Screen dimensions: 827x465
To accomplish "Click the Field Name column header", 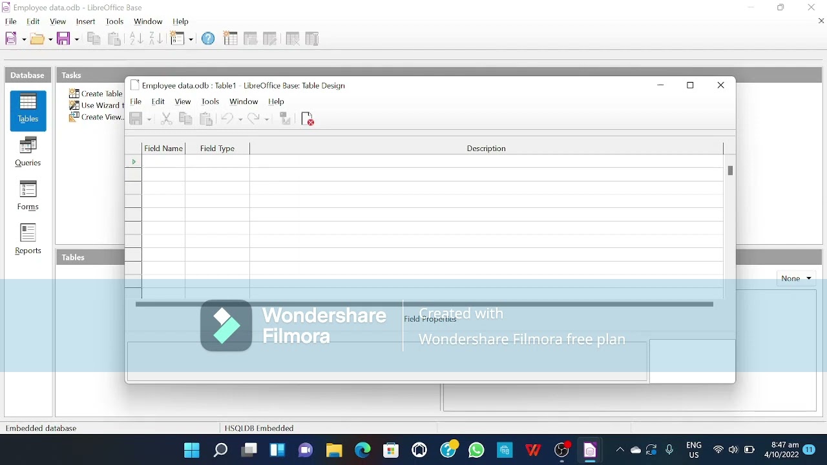I will point(163,149).
